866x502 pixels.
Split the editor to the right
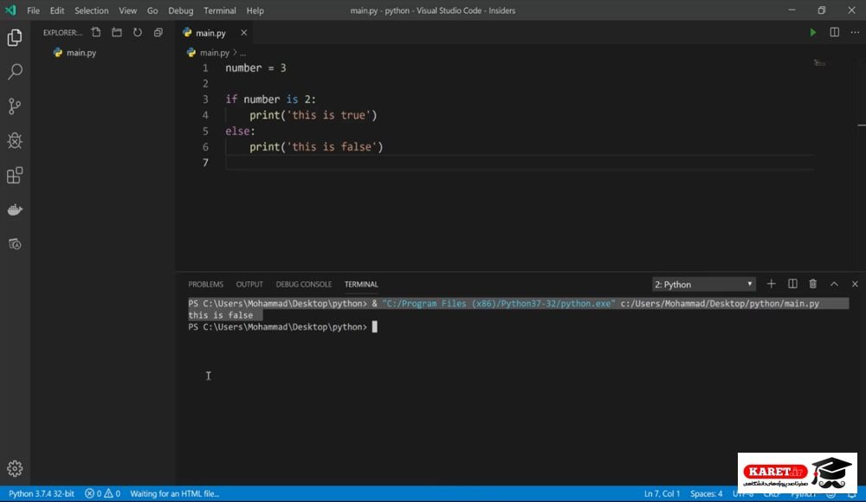835,33
